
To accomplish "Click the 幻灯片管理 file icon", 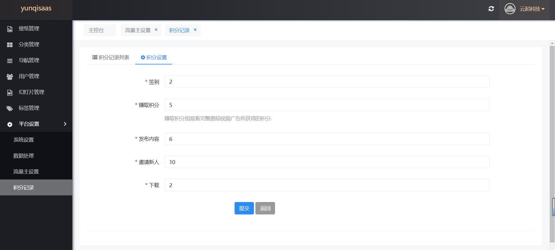I will pyautogui.click(x=10, y=92).
